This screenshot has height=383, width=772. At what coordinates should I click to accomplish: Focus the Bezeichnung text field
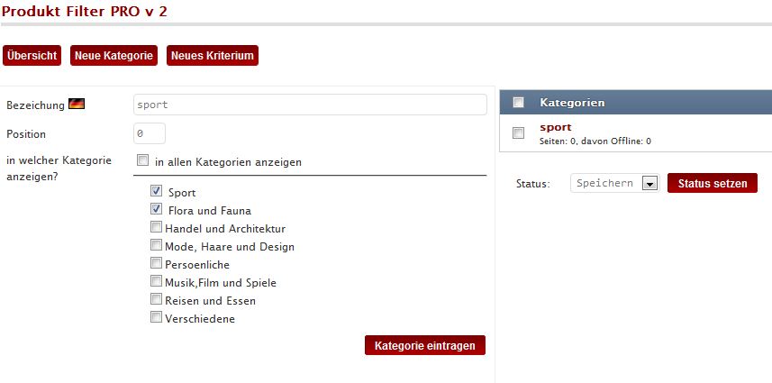click(310, 105)
